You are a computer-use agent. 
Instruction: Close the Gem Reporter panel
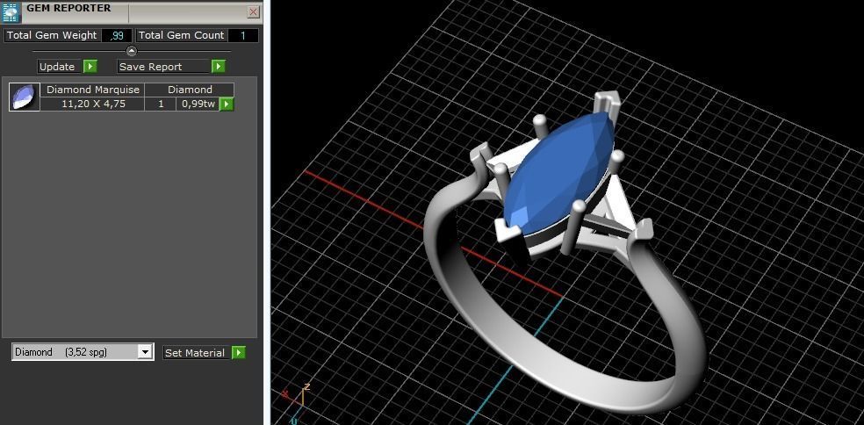[254, 11]
